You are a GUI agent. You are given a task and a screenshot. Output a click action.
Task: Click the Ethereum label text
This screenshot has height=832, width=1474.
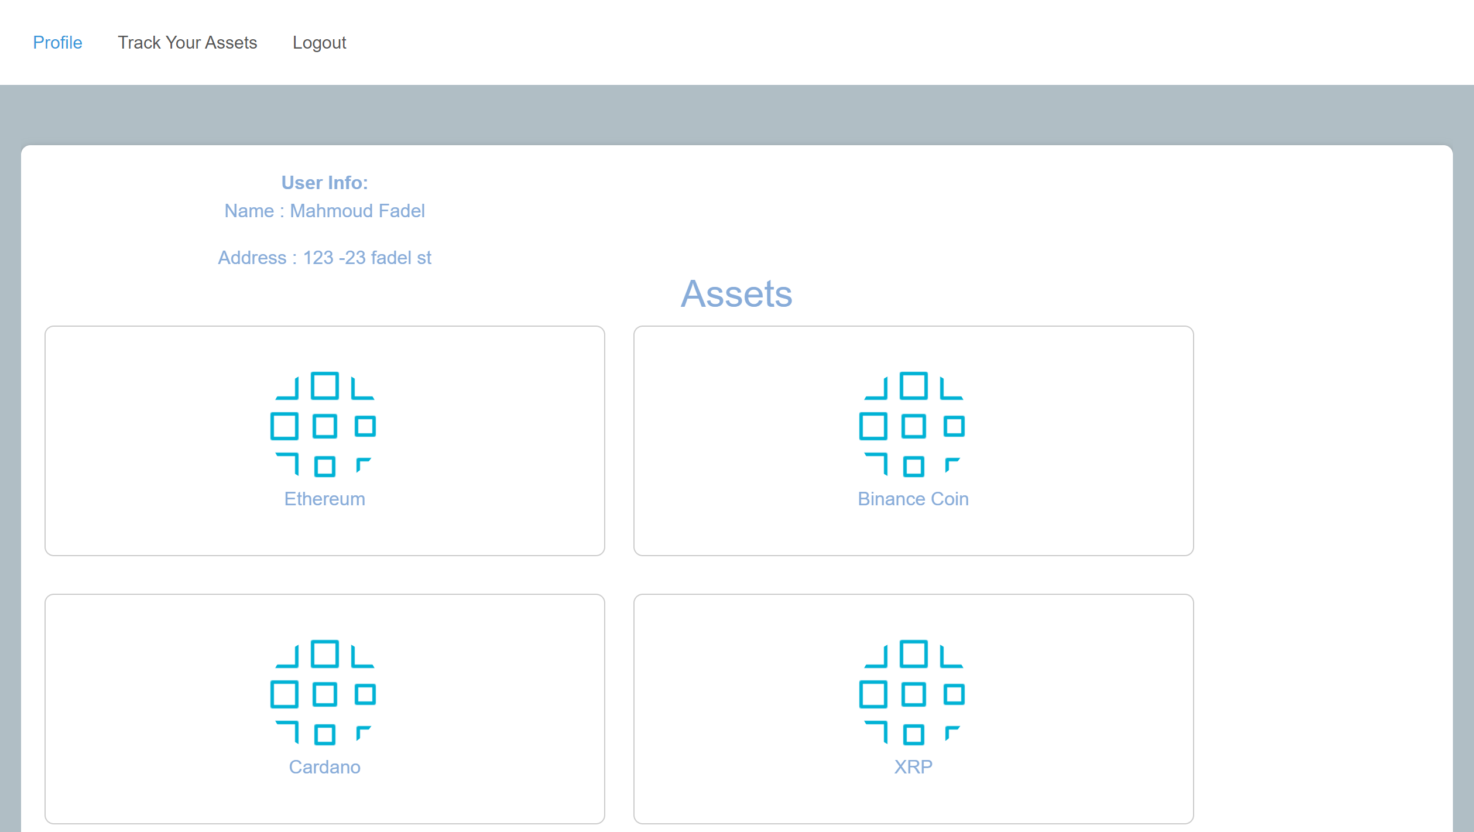click(x=324, y=499)
